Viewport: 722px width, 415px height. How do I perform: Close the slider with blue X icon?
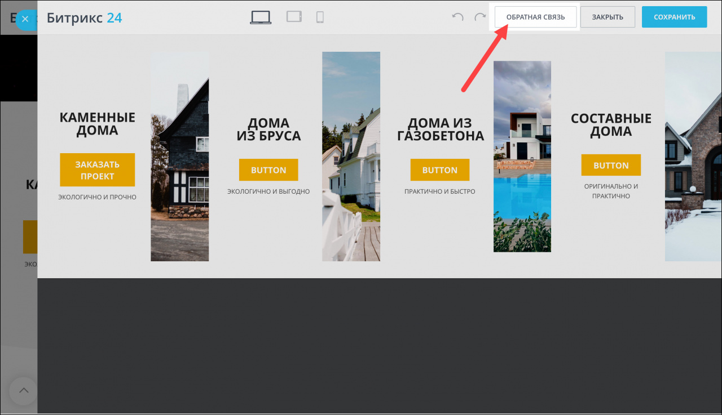(x=25, y=19)
